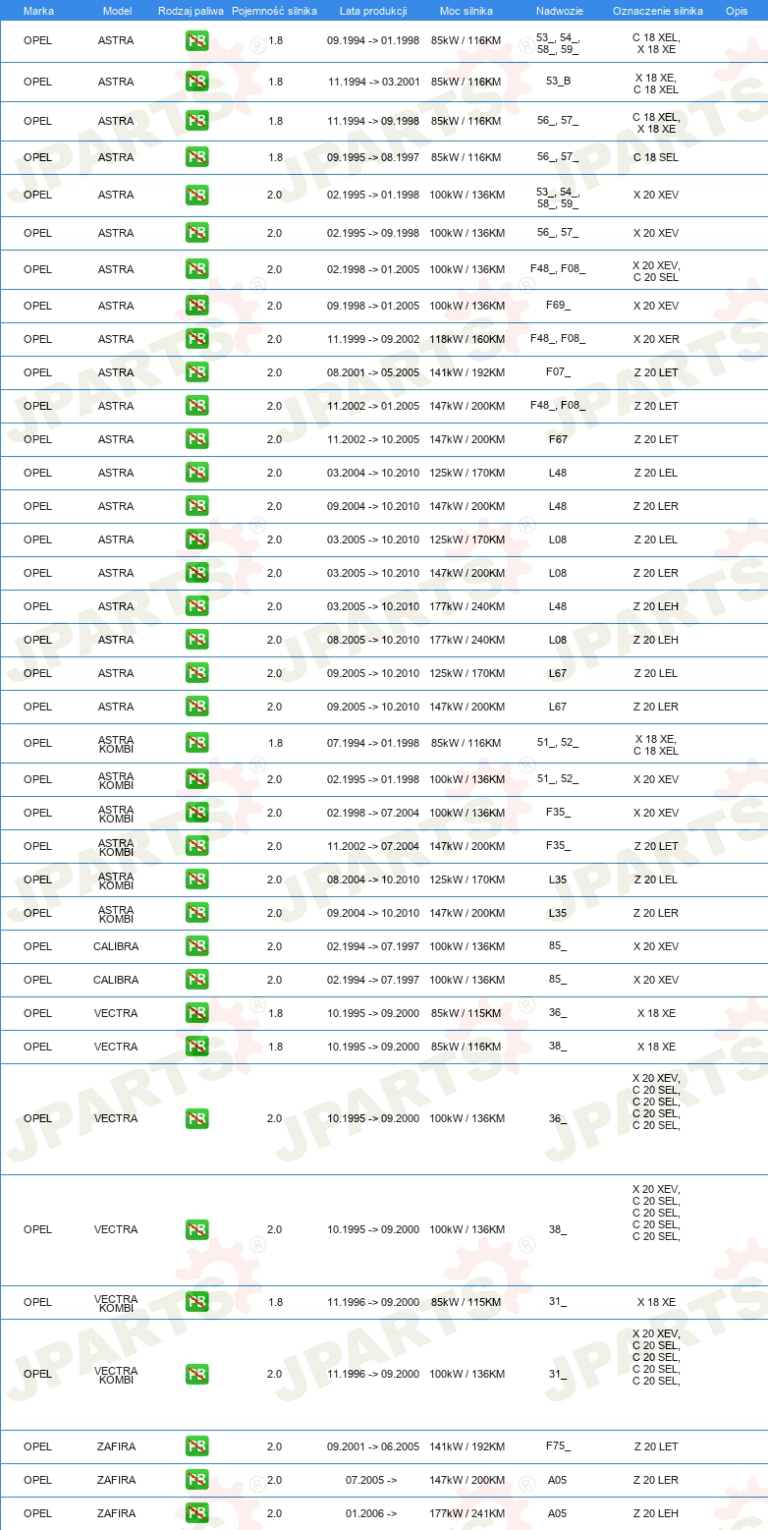
Task: Click the production date 09.2001 -> 06.2005
Action: (x=373, y=1446)
